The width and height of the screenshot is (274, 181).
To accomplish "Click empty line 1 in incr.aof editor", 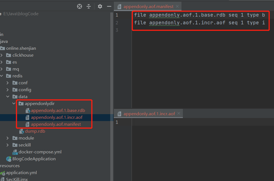I will click(203, 122).
